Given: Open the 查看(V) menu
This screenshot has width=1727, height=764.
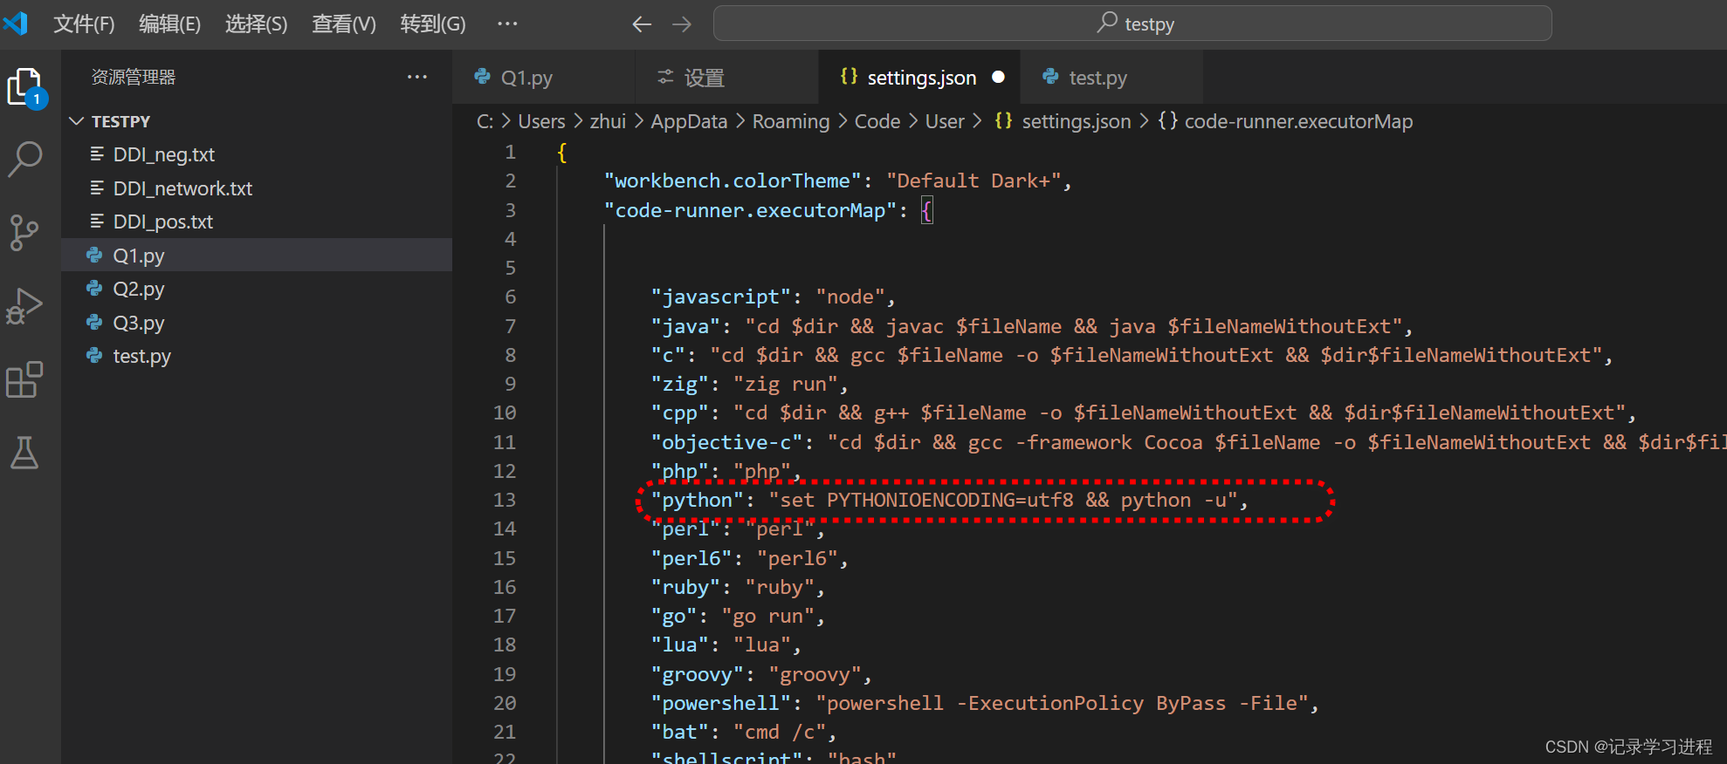Looking at the screenshot, I should pyautogui.click(x=344, y=24).
